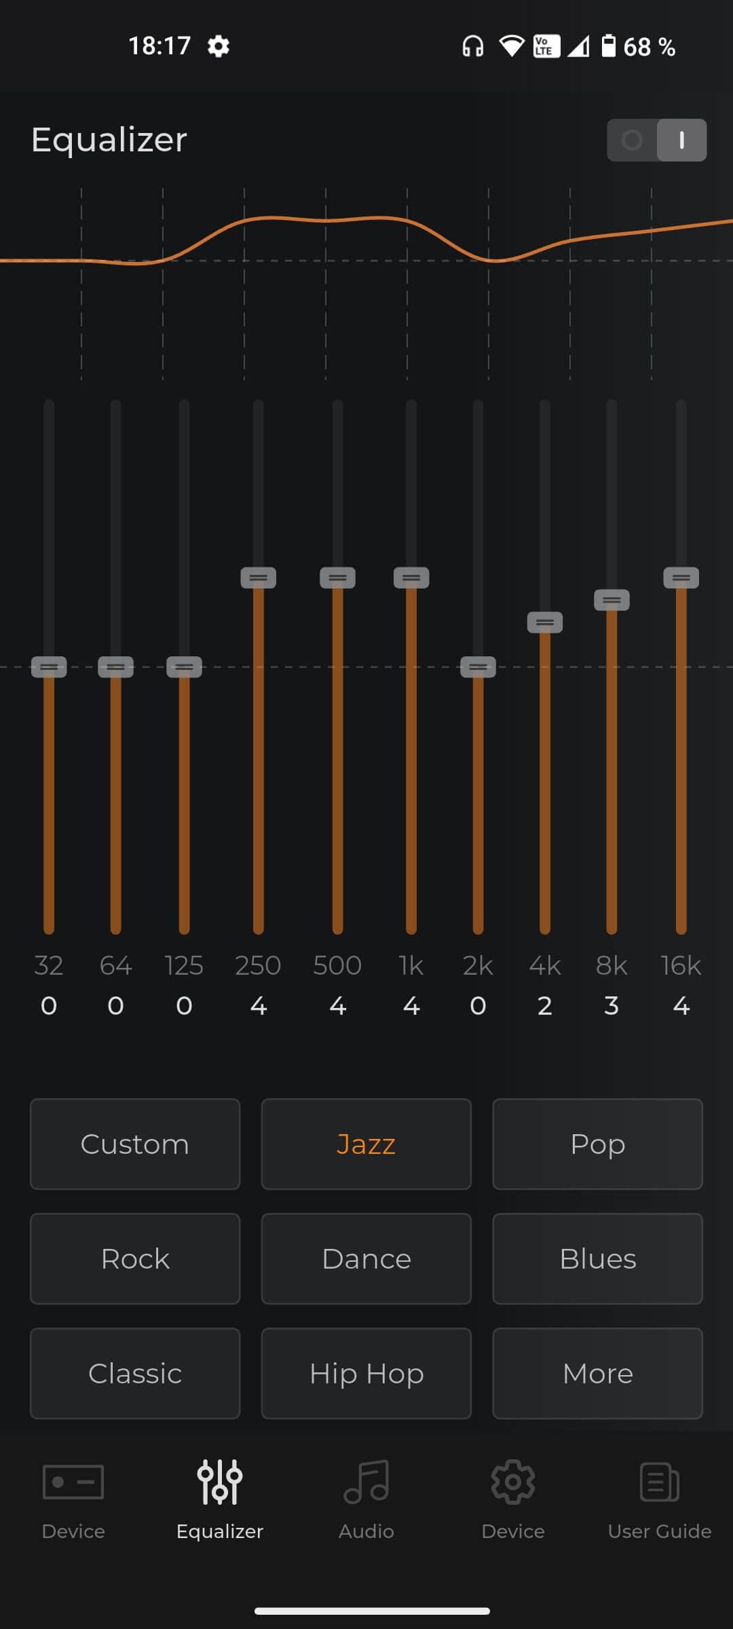This screenshot has height=1629, width=733.
Task: Expand the More presets list
Action: pyautogui.click(x=597, y=1374)
